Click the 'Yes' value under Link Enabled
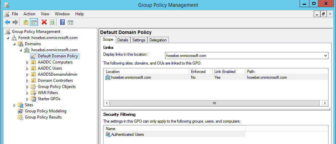 [x=217, y=77]
